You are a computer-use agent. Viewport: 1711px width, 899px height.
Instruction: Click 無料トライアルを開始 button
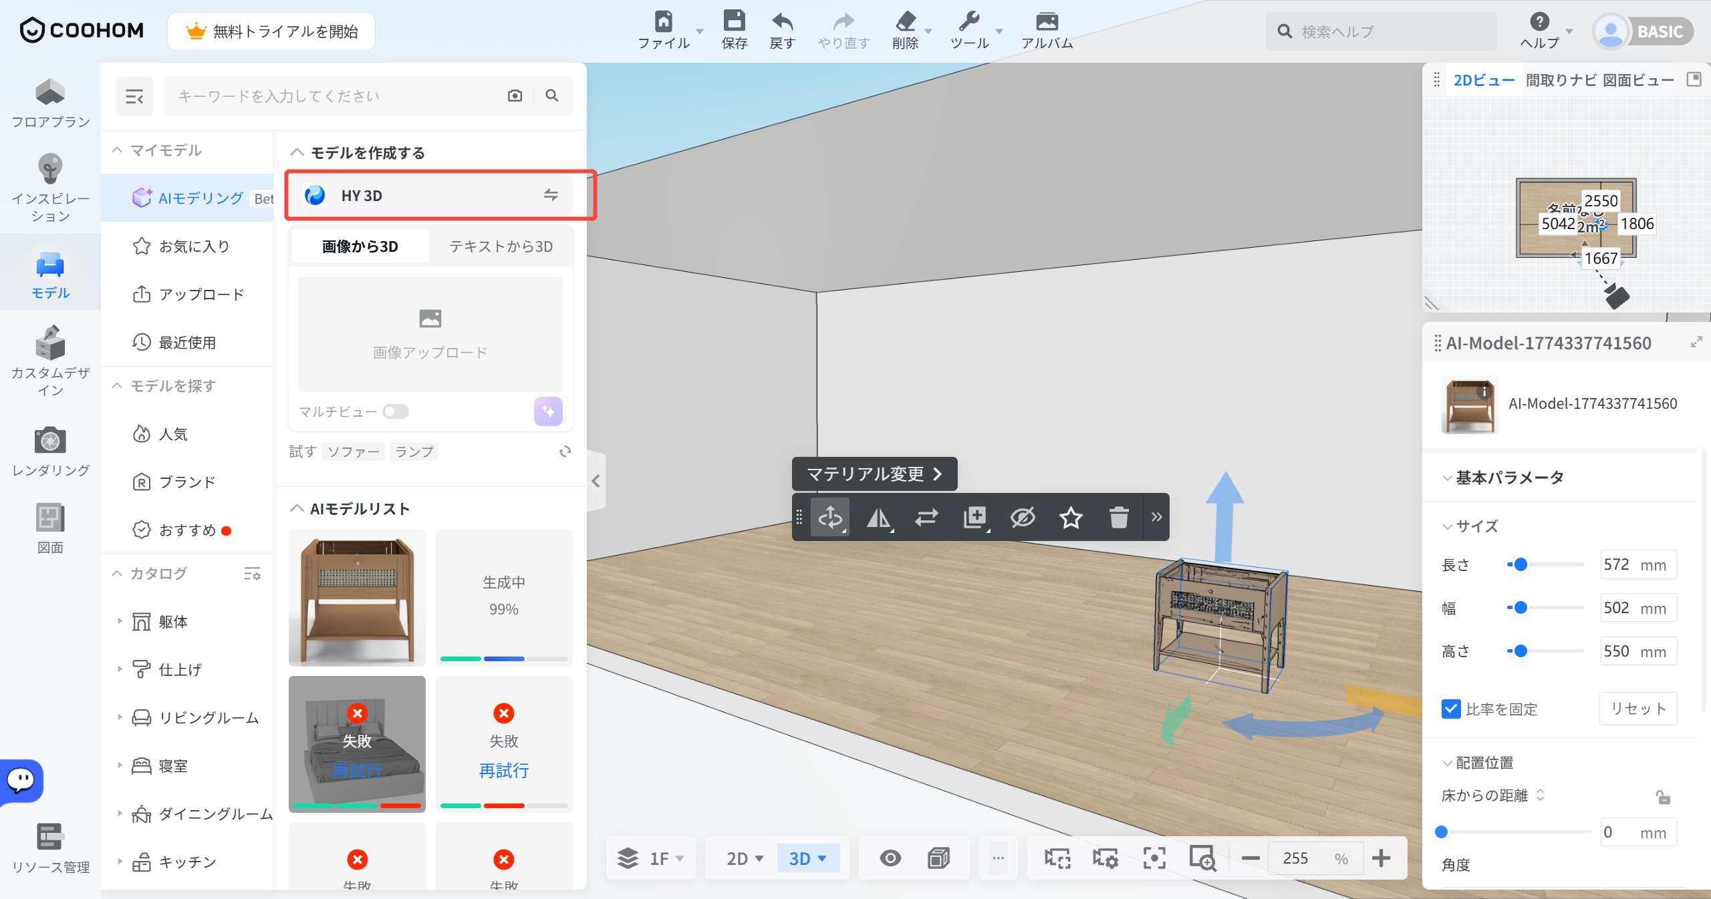click(271, 31)
